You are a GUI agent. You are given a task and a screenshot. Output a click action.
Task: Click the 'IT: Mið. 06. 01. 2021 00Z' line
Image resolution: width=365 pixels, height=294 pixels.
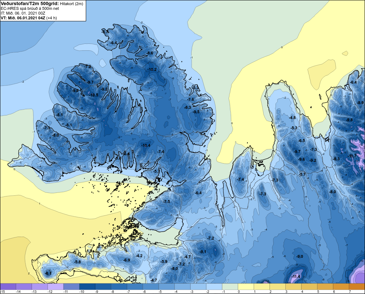click(x=23, y=13)
